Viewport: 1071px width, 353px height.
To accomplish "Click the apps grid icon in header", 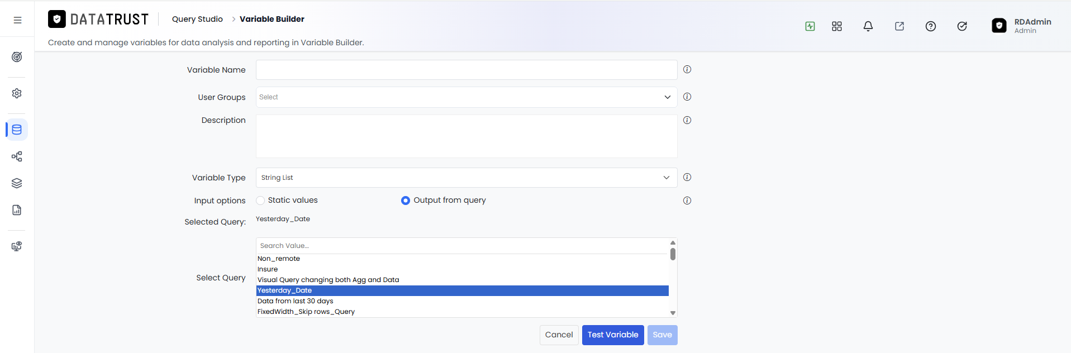I will (837, 26).
